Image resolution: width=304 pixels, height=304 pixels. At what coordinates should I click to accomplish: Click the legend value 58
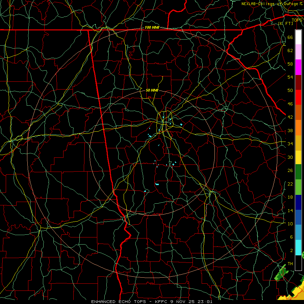click(290, 64)
